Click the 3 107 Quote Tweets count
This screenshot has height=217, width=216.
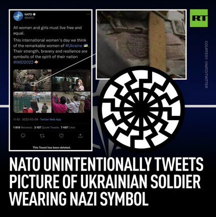point(46,128)
